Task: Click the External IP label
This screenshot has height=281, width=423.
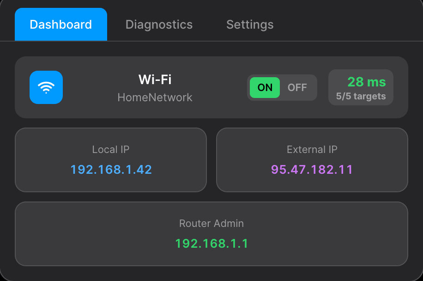Action: (x=312, y=150)
